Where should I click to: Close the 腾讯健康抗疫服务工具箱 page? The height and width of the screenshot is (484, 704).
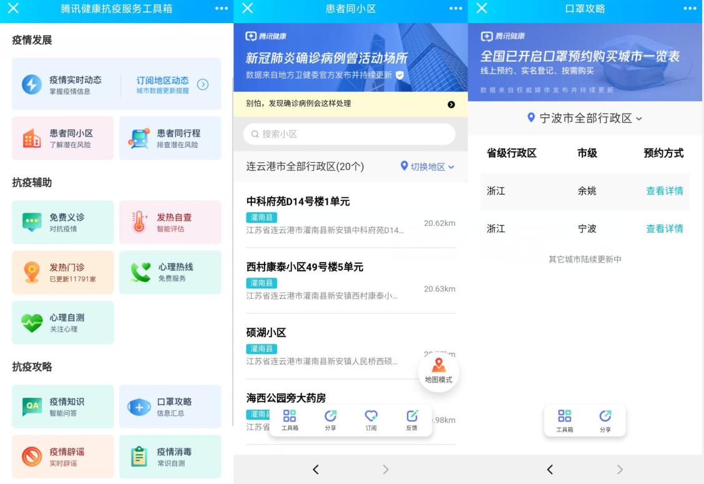coord(14,8)
